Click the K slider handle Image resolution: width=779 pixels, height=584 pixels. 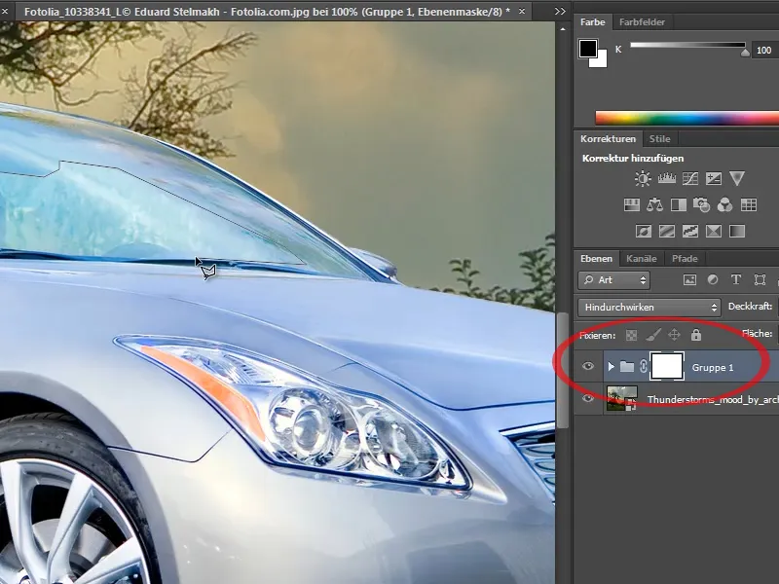pyautogui.click(x=745, y=53)
